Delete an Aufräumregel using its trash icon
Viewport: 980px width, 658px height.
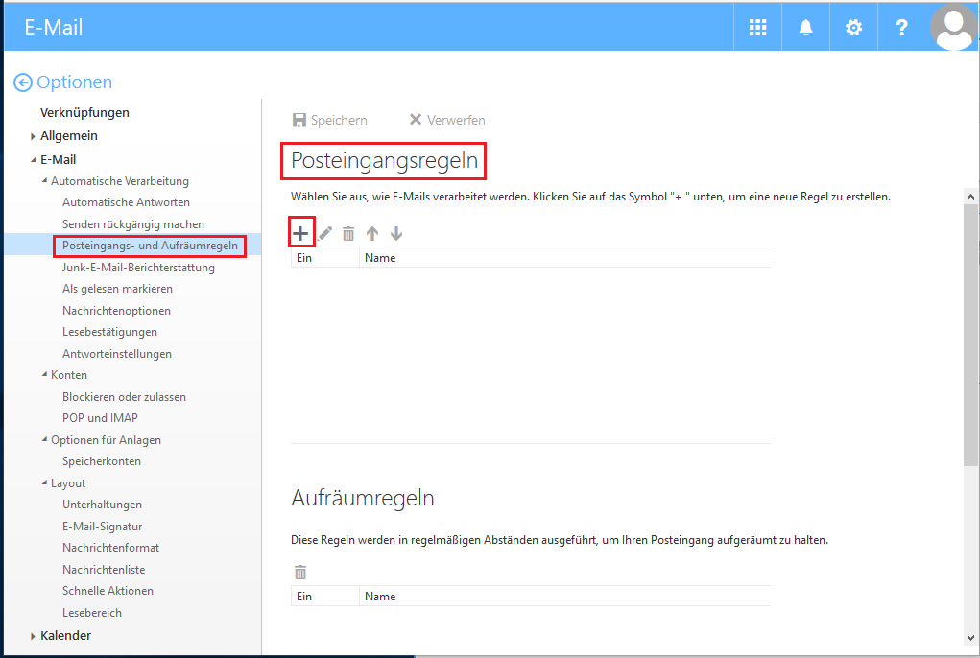pos(300,571)
